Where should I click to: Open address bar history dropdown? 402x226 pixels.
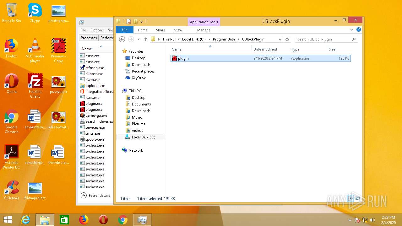[x=280, y=39]
